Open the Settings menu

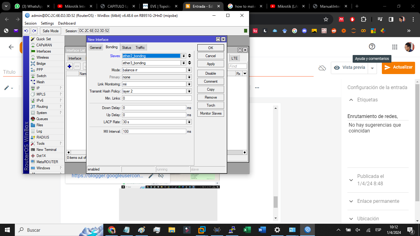(47, 23)
